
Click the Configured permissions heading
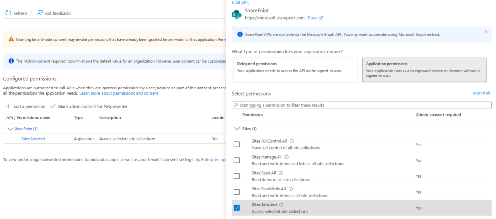click(30, 79)
